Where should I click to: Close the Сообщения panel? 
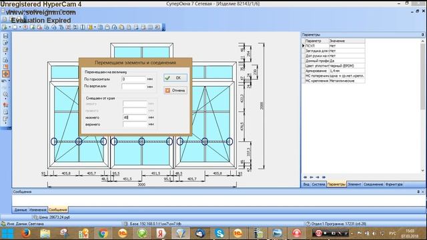coord(423,191)
